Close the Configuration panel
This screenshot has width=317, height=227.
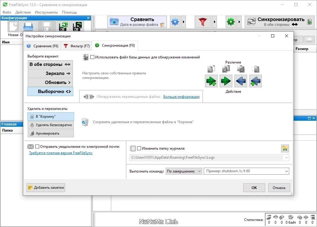(x=88, y=18)
